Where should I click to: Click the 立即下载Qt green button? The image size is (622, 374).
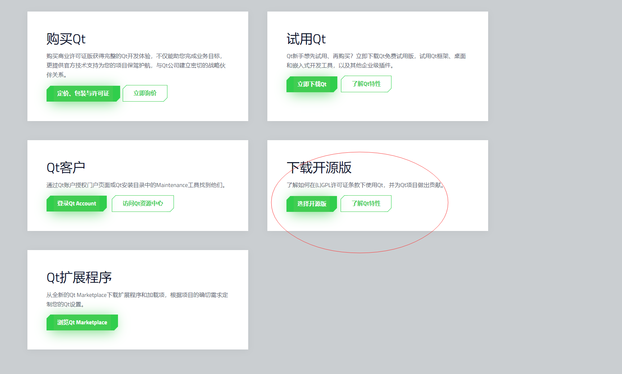click(312, 84)
